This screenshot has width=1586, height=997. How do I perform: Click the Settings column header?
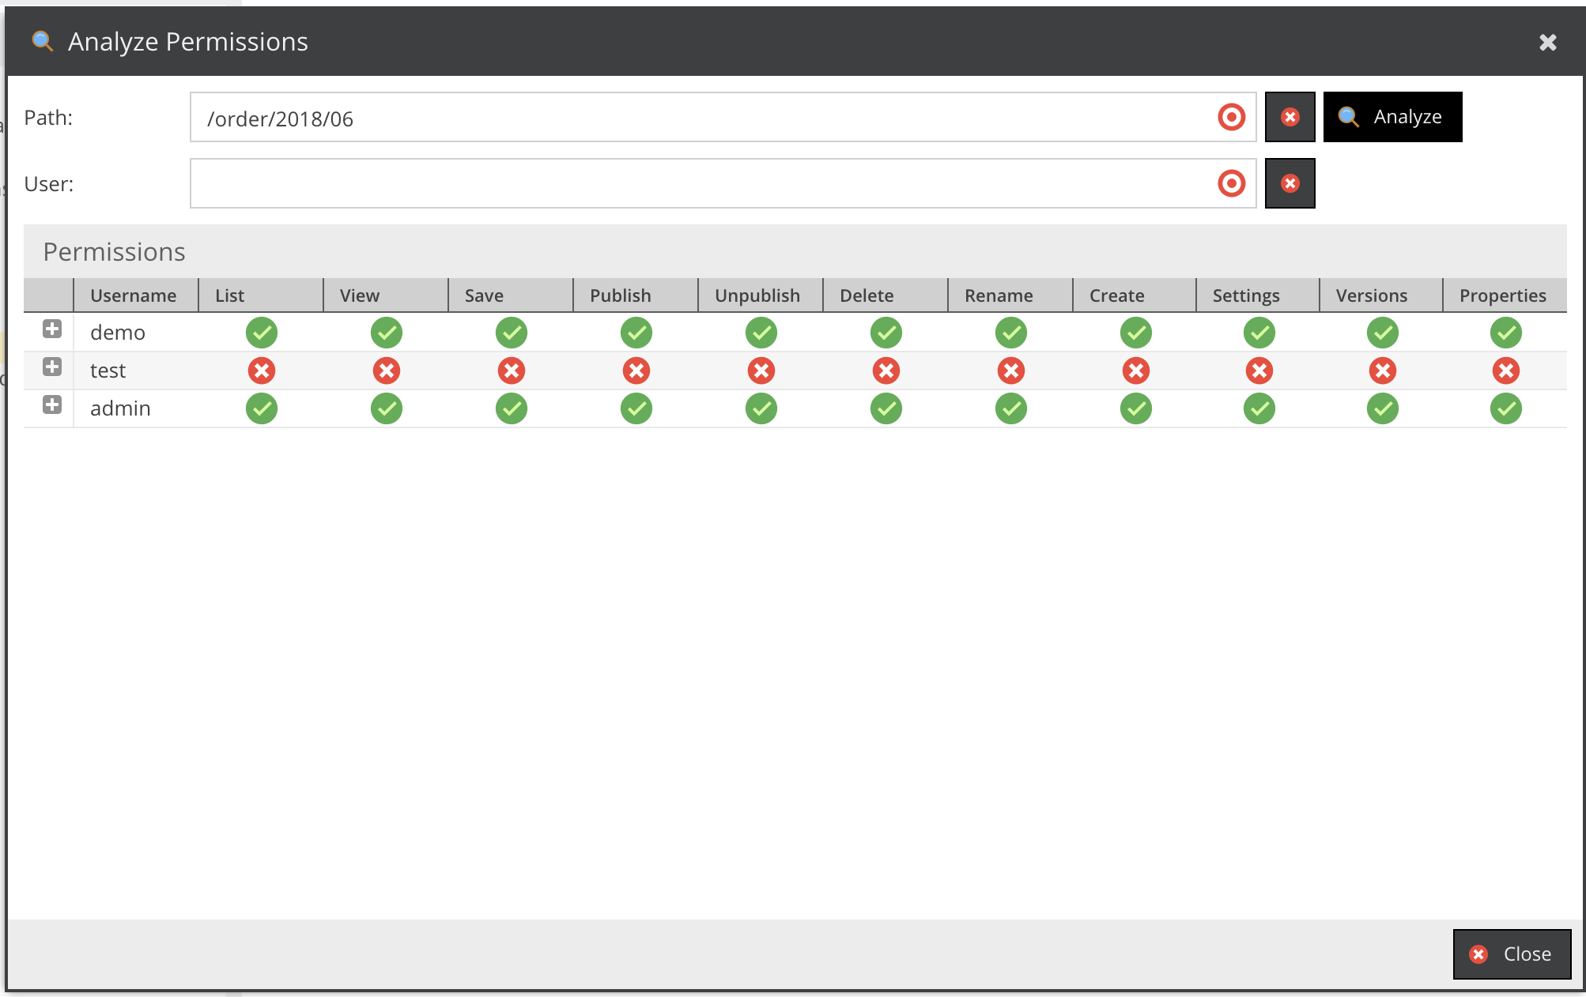[1257, 295]
